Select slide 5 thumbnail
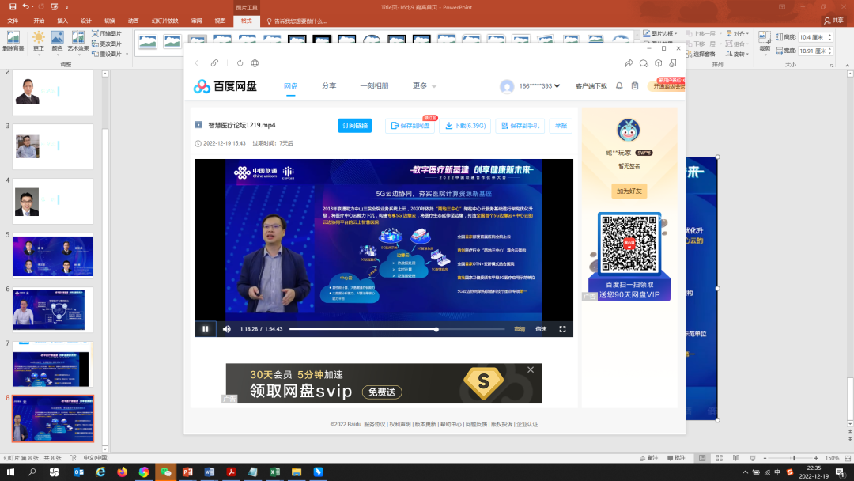 [53, 256]
